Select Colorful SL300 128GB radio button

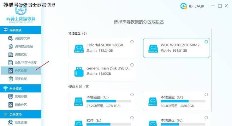pos(132,42)
